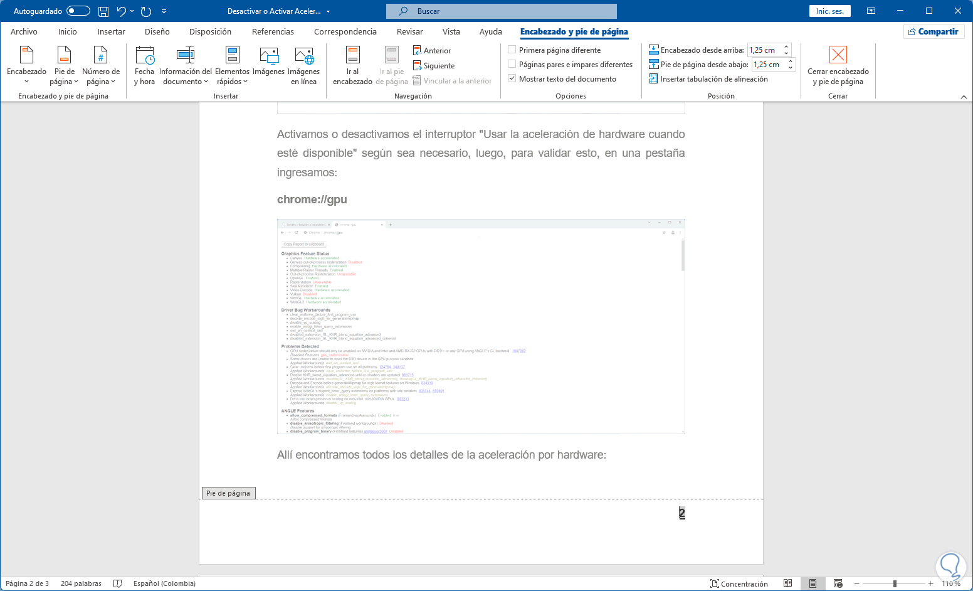973x591 pixels.
Task: Close the header and footer editor
Action: 838,65
